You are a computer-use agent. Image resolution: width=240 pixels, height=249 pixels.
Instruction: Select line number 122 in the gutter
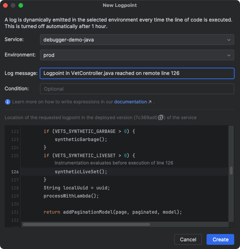click(15, 131)
